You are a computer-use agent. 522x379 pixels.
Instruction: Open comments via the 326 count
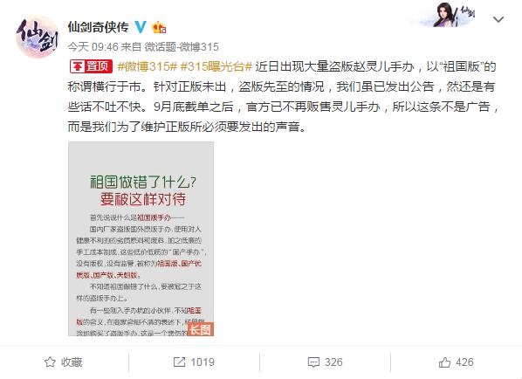click(x=333, y=362)
